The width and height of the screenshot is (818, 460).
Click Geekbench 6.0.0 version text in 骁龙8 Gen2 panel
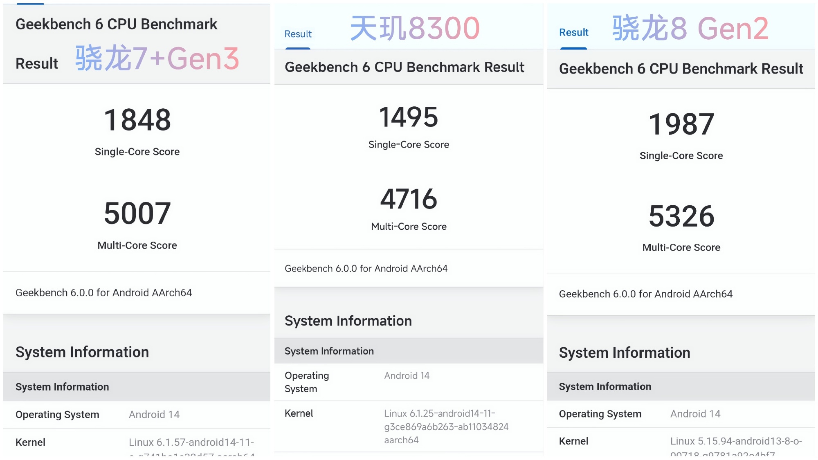(x=645, y=294)
